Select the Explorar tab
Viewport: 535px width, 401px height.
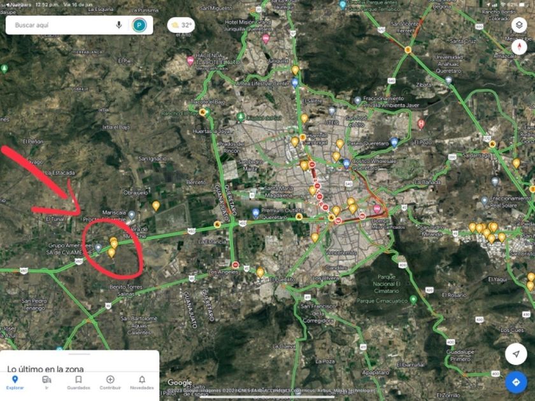pyautogui.click(x=15, y=383)
